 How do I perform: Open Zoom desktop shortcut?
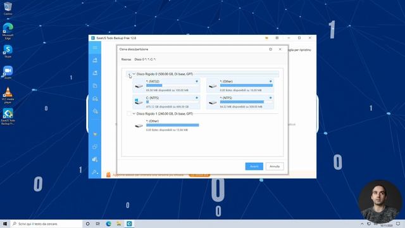point(8,72)
